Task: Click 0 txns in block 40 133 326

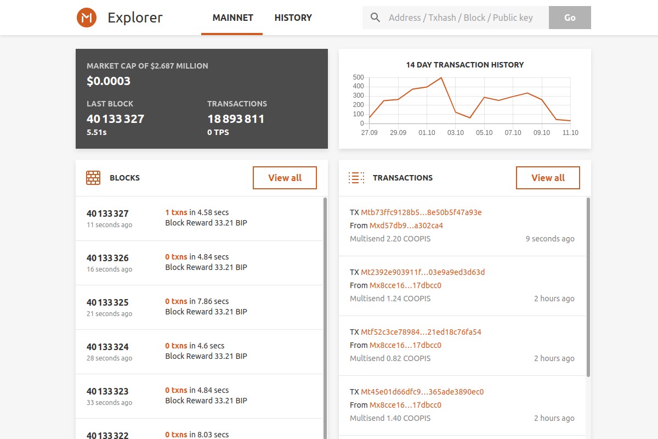Action: tap(176, 257)
